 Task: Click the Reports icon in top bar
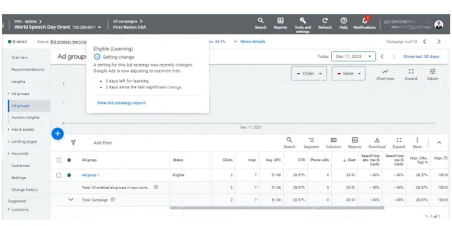pyautogui.click(x=280, y=21)
